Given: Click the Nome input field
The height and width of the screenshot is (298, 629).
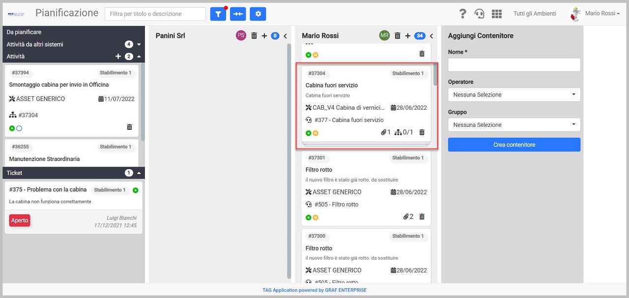Looking at the screenshot, I should (514, 64).
